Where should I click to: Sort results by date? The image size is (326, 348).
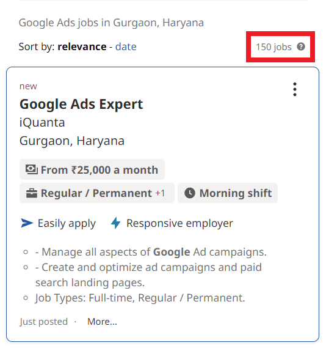[126, 46]
